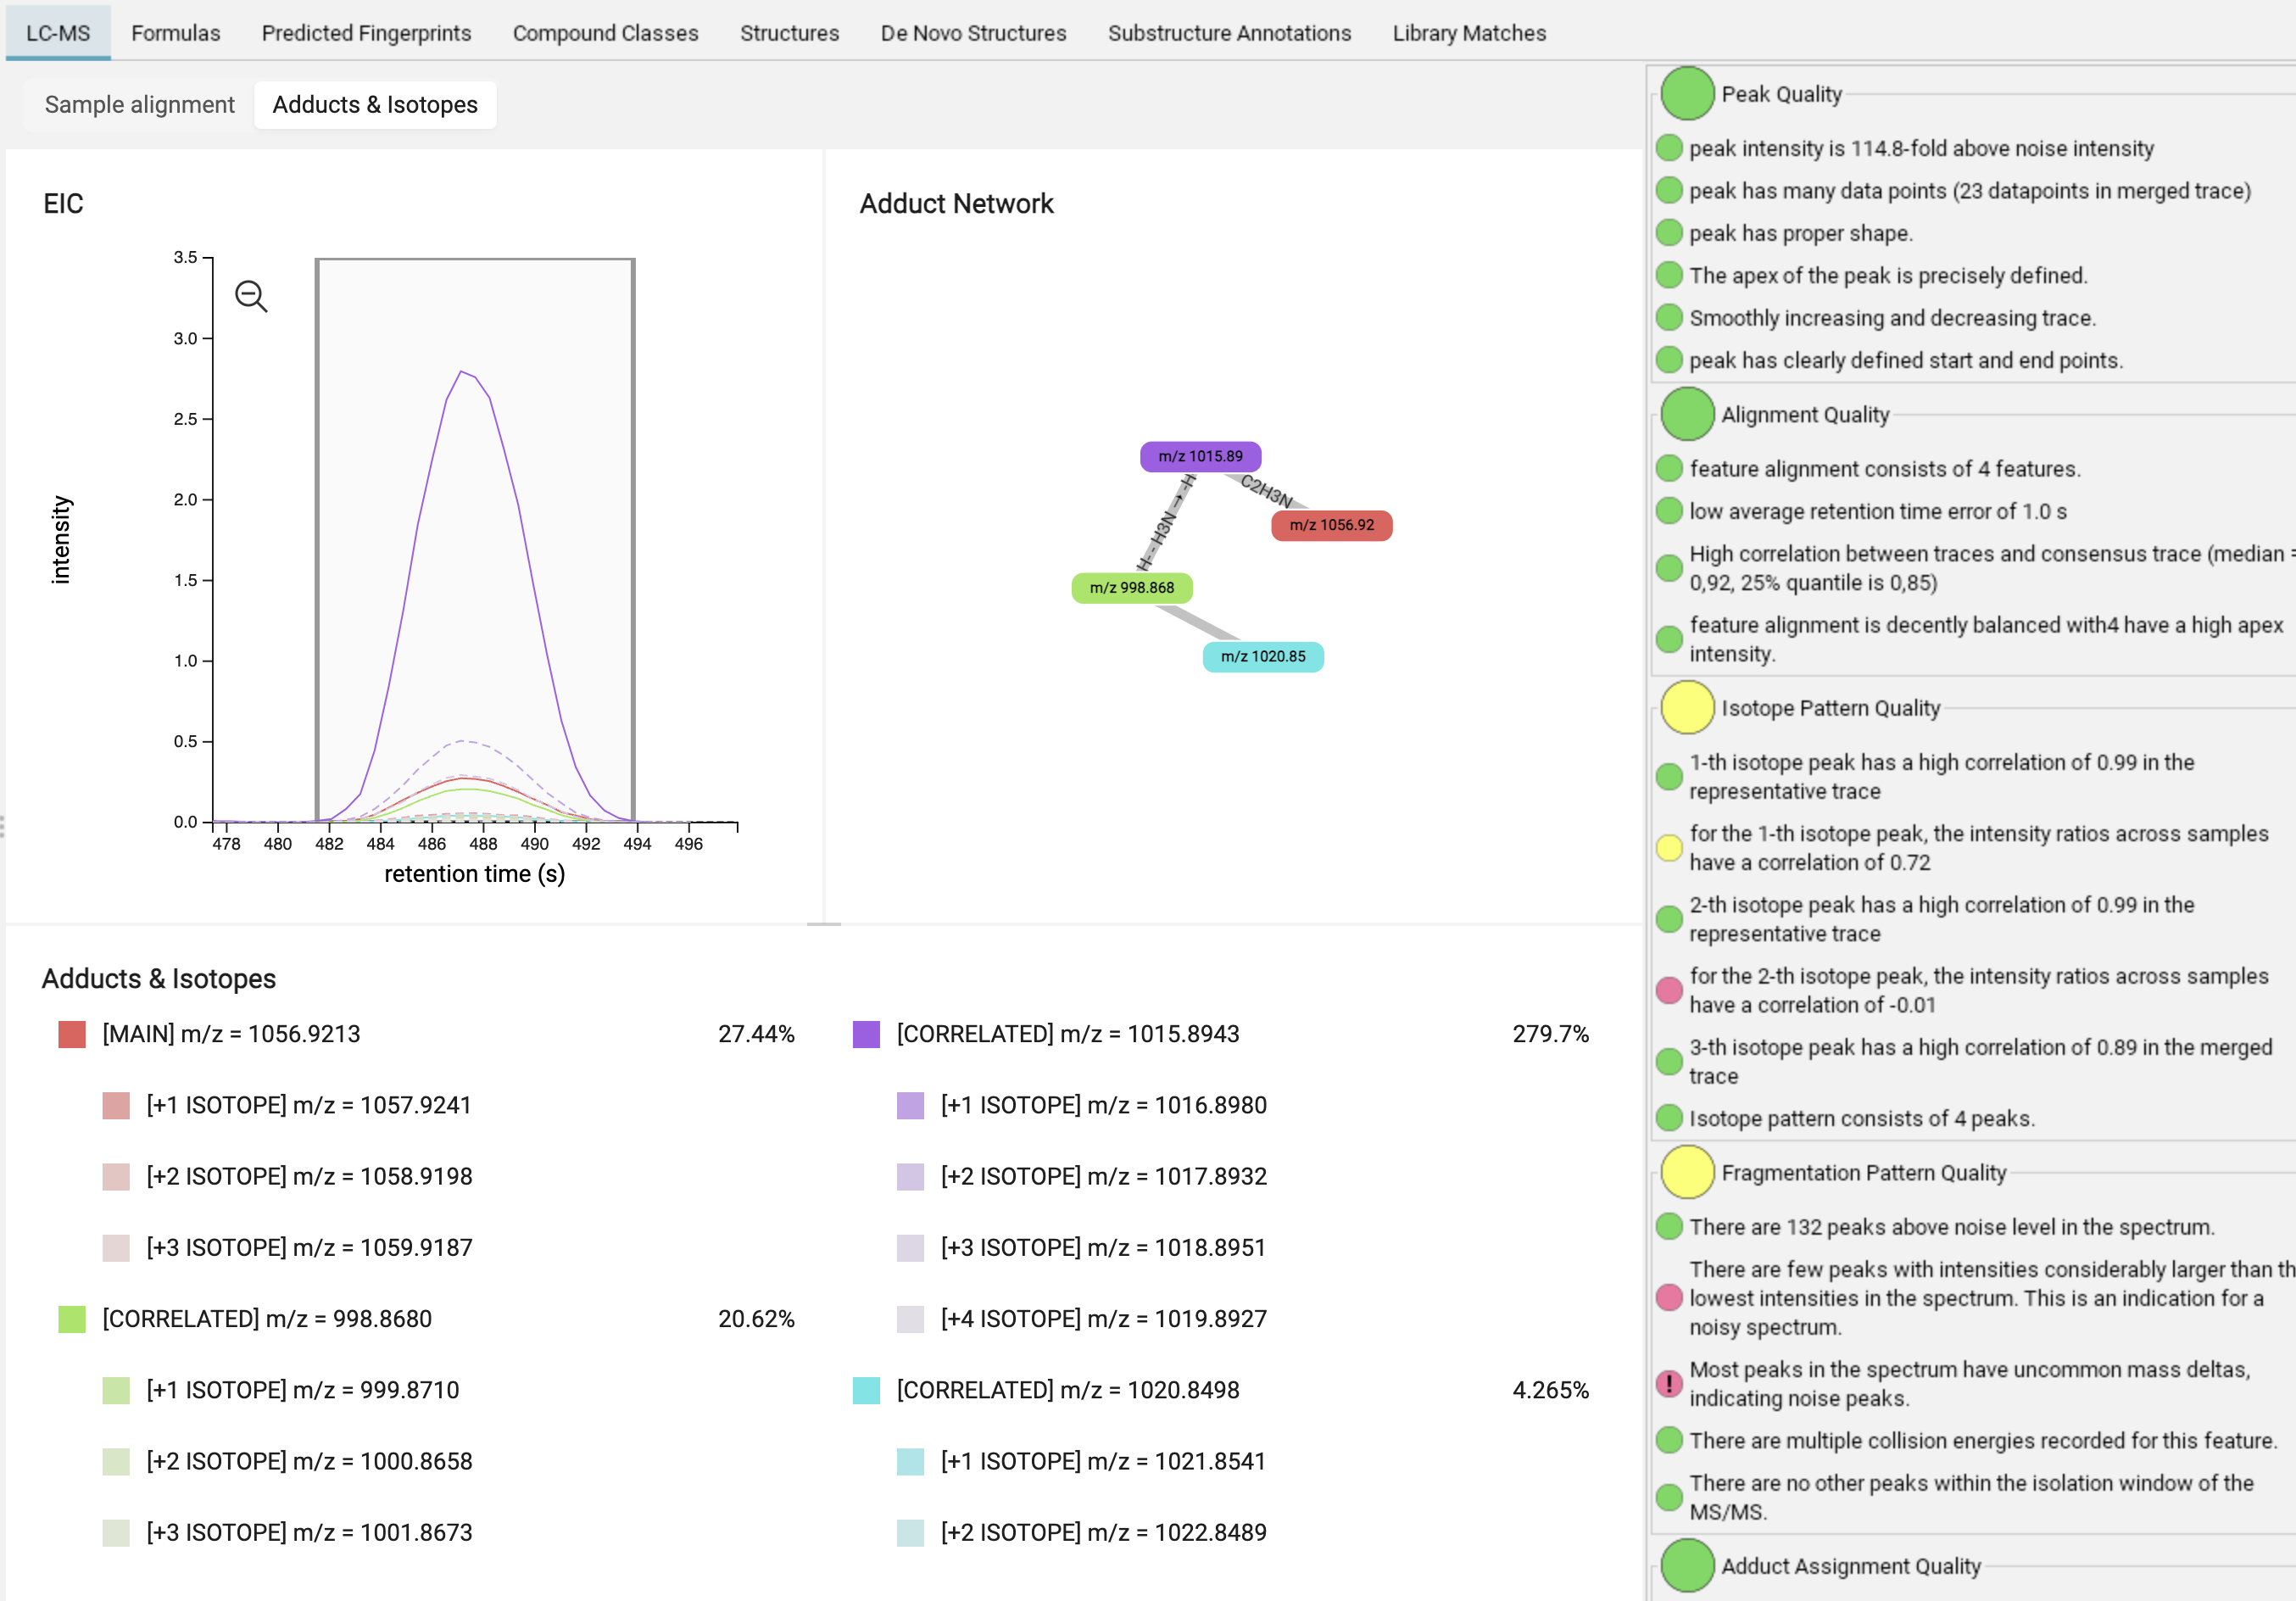Select the green m/z 998.868 network node
This screenshot has height=1601, width=2296.
pyautogui.click(x=1131, y=588)
